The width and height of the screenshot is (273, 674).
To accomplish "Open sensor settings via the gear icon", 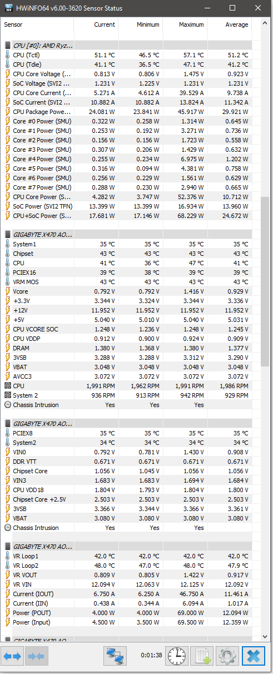I will click(x=227, y=656).
